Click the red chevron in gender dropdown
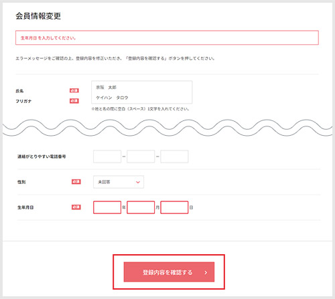Viewport: 335px width, 299px height. point(138,182)
